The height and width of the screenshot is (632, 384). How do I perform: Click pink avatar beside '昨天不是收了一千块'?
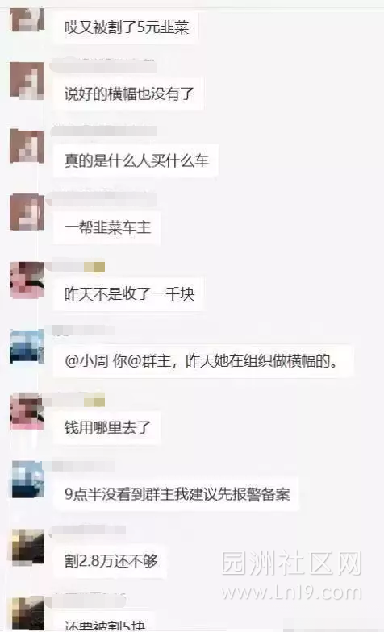tap(27, 280)
